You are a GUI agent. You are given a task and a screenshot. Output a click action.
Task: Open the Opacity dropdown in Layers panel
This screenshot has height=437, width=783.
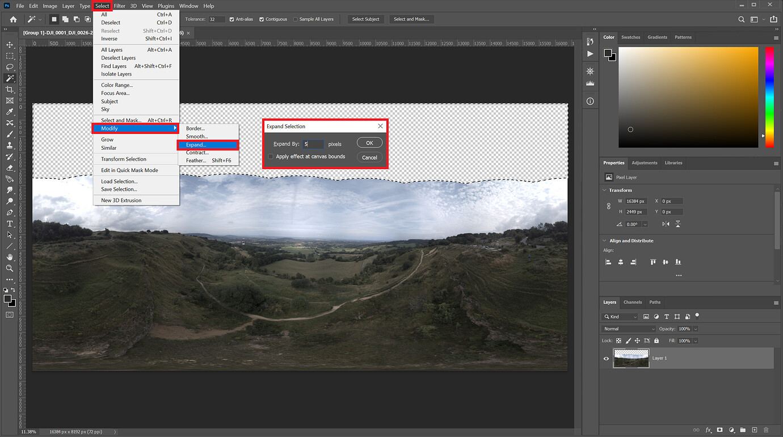click(x=696, y=329)
